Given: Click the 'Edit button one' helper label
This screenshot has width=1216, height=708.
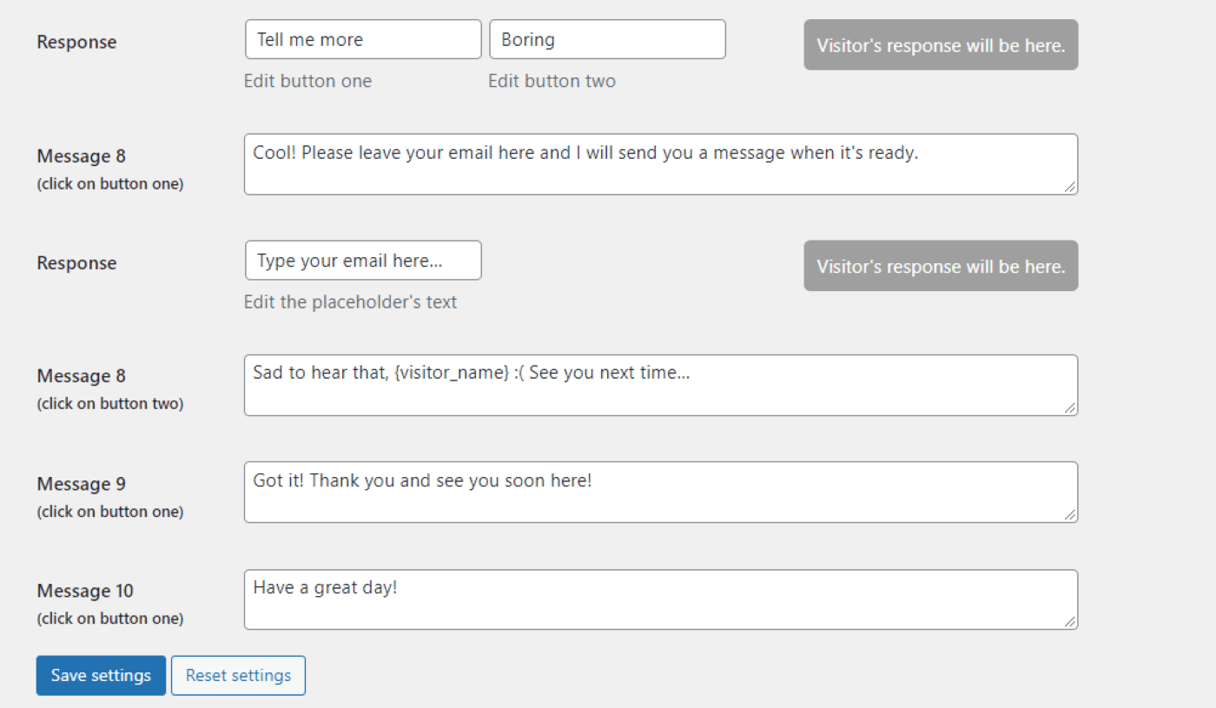Looking at the screenshot, I should coord(307,81).
